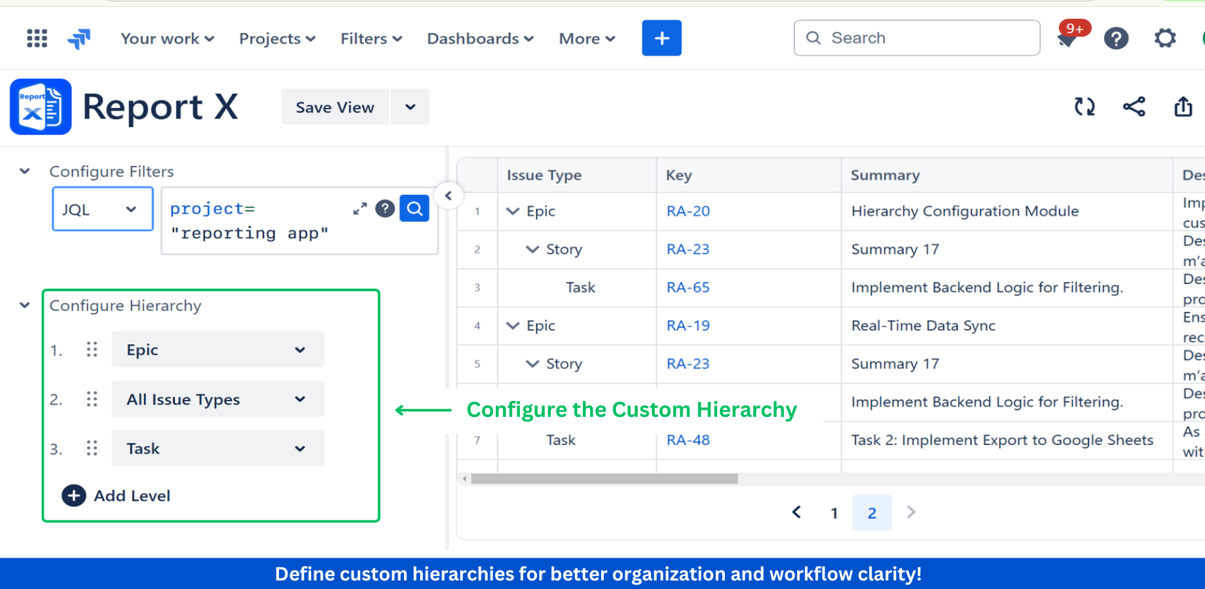Go to previous page arrow
This screenshot has height=589, width=1205.
click(796, 512)
